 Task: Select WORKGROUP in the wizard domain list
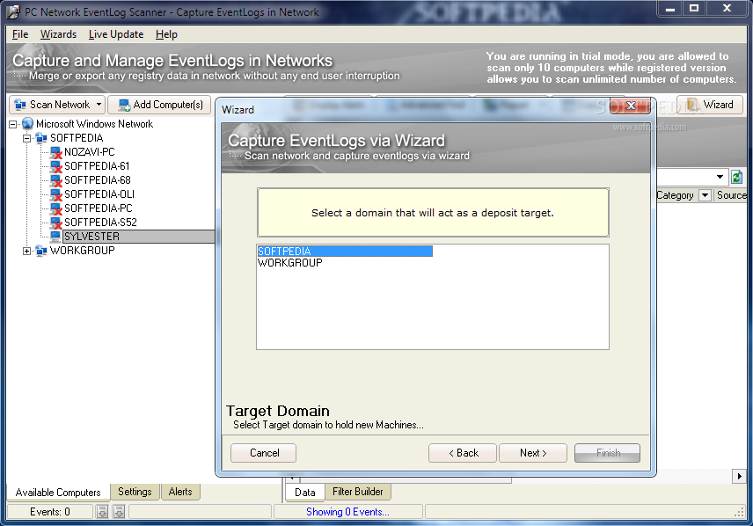[x=290, y=263]
